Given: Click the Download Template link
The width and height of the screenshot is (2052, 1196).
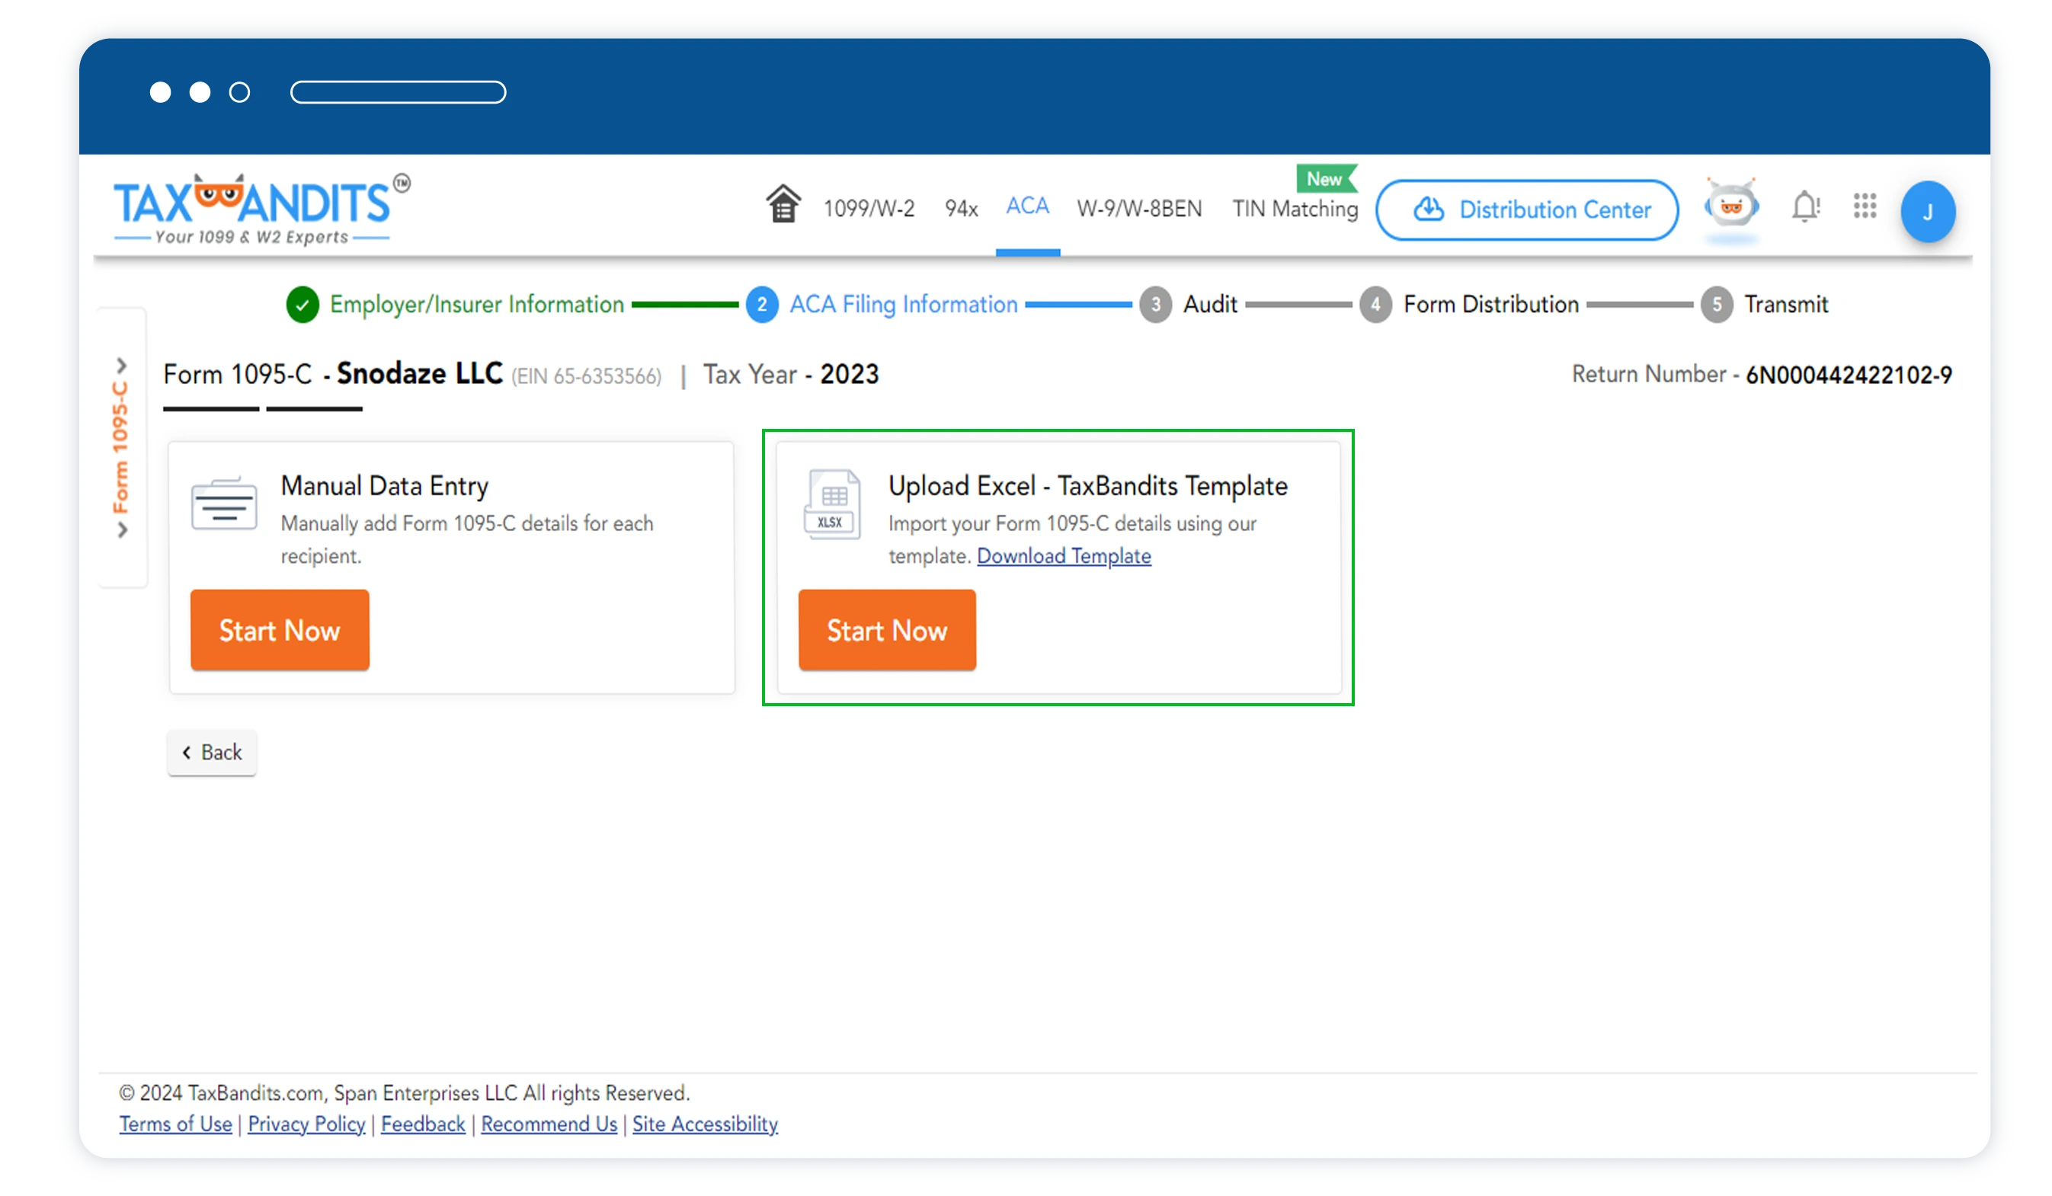Looking at the screenshot, I should point(1064,556).
